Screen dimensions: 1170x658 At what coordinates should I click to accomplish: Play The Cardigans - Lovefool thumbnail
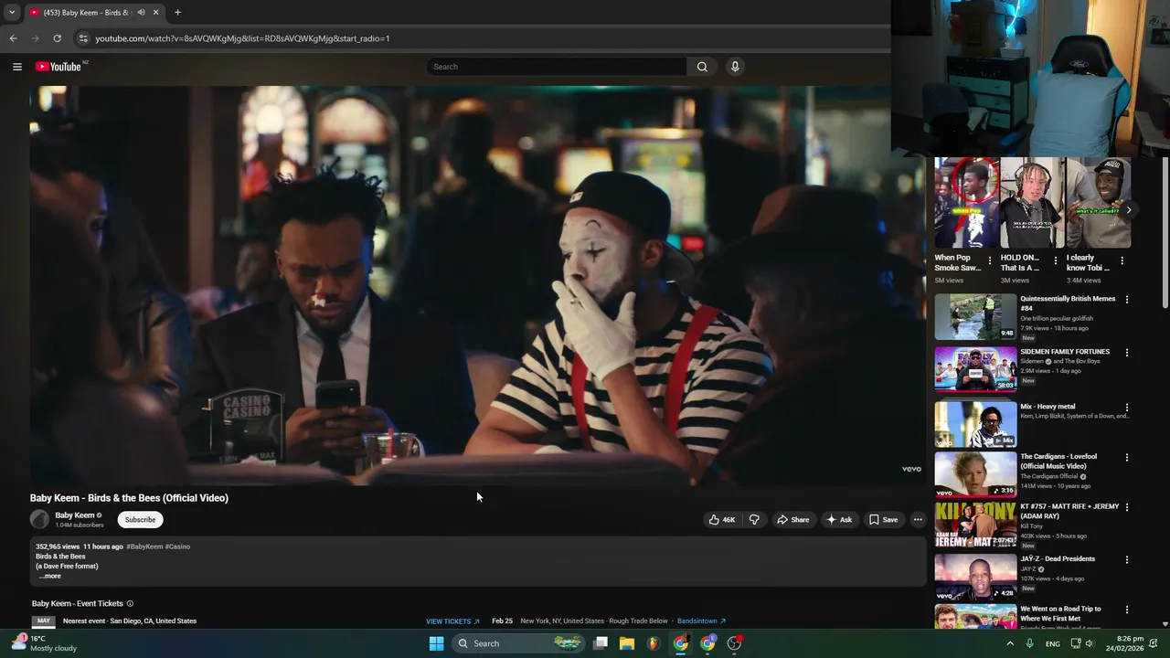[975, 473]
